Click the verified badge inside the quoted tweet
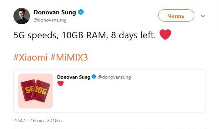The image size is (219, 129). click(x=94, y=77)
